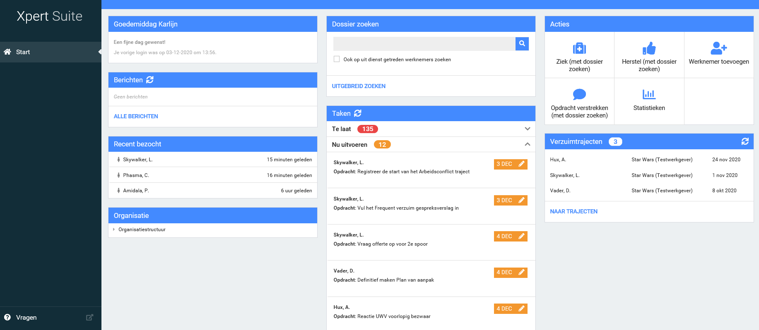Go to NAAR TRAJECTEN link
The width and height of the screenshot is (759, 330).
point(573,211)
